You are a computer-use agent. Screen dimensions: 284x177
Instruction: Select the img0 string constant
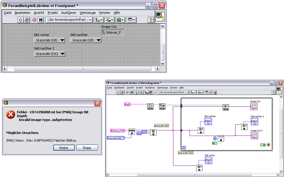[127, 104]
